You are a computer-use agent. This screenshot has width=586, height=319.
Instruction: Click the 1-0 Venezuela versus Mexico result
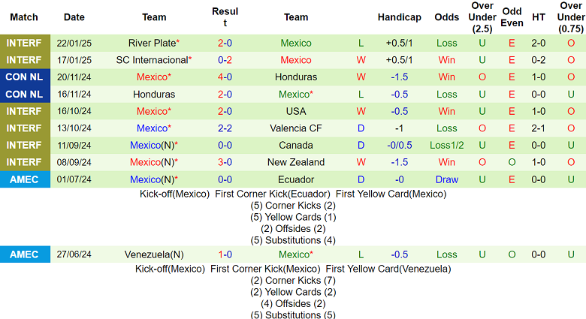[x=225, y=254]
